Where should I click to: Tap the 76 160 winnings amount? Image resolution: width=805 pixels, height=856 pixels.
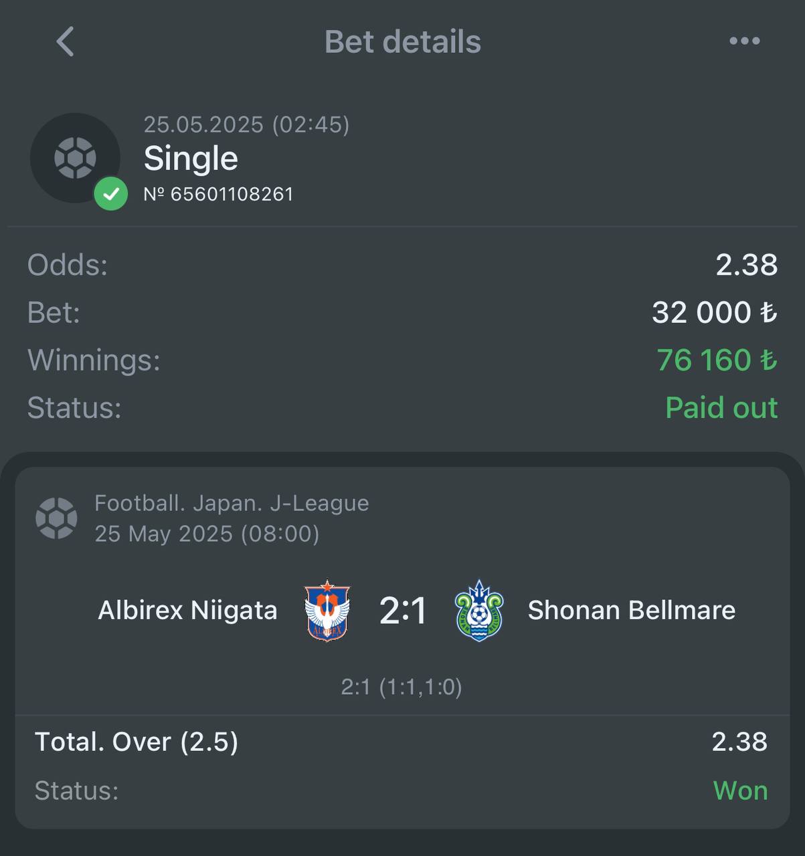coord(717,360)
